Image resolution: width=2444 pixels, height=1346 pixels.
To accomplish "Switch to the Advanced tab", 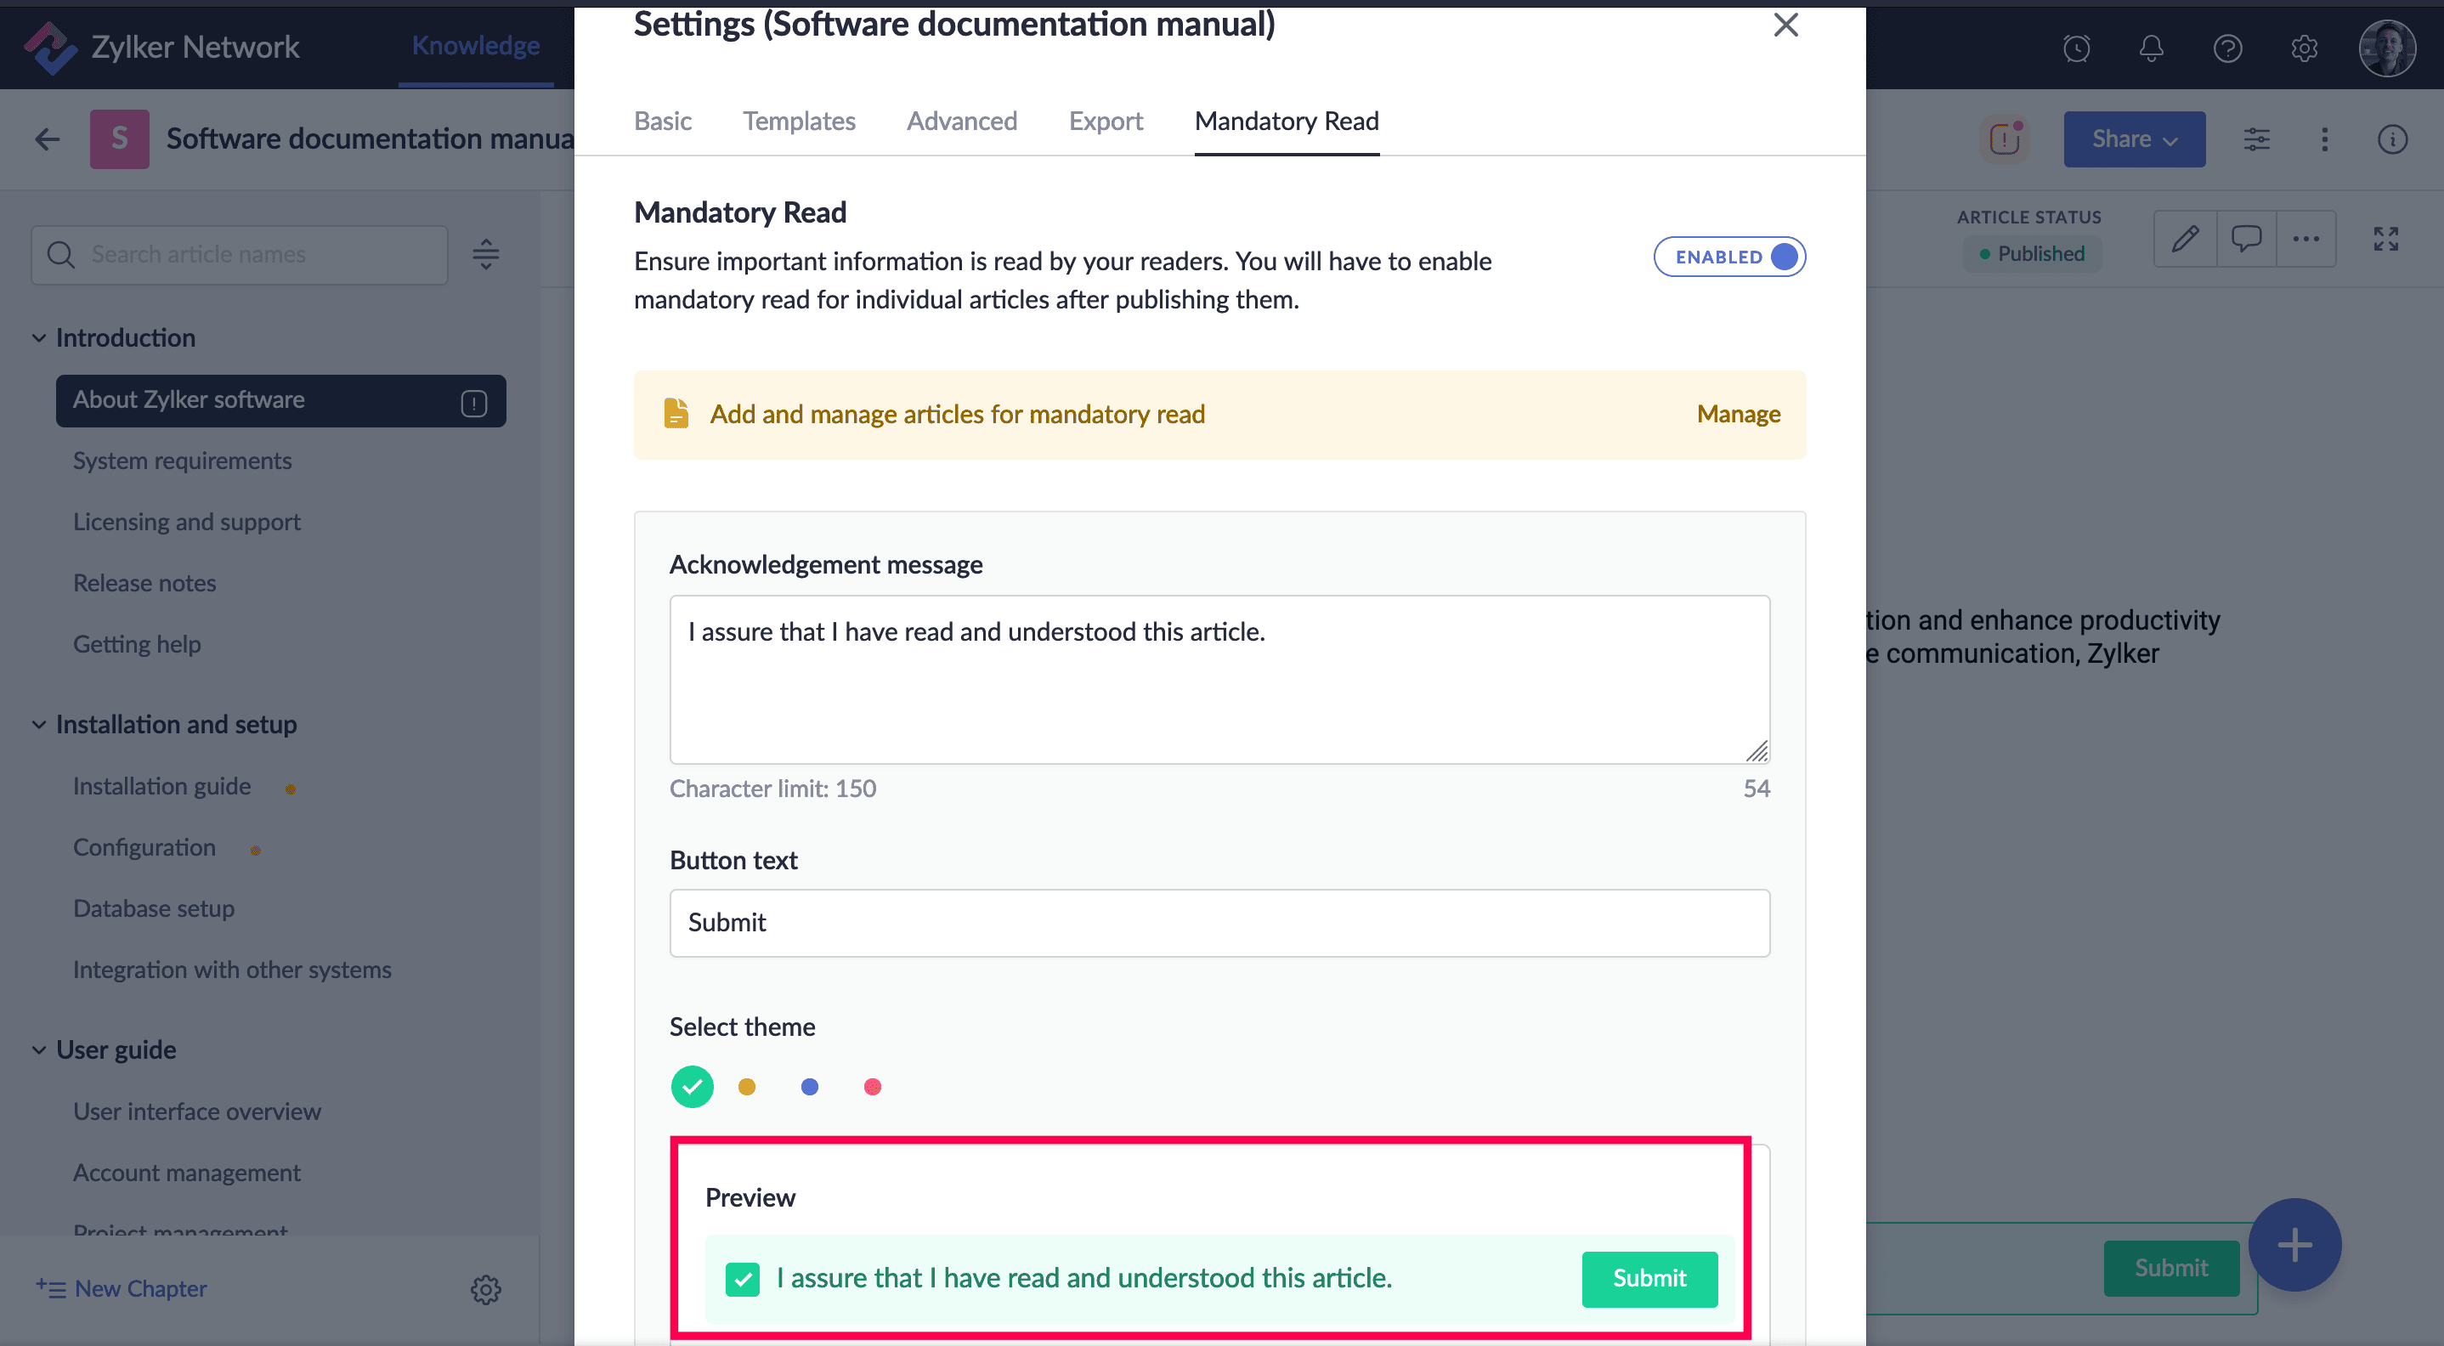I will pos(961,122).
